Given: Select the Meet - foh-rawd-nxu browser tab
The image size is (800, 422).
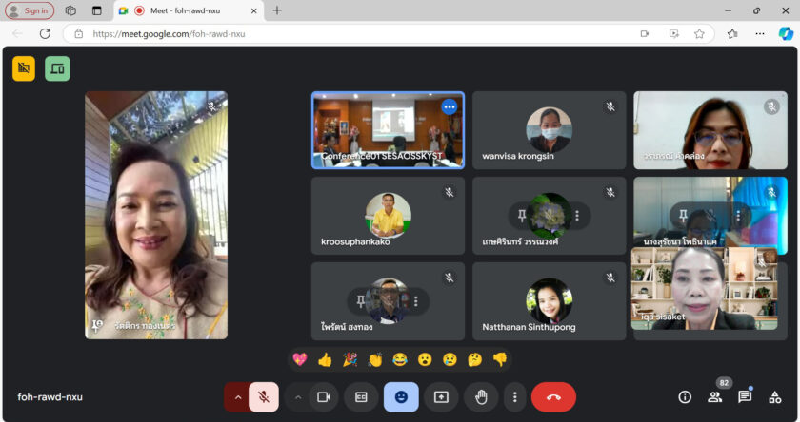Looking at the screenshot, I should 186,10.
